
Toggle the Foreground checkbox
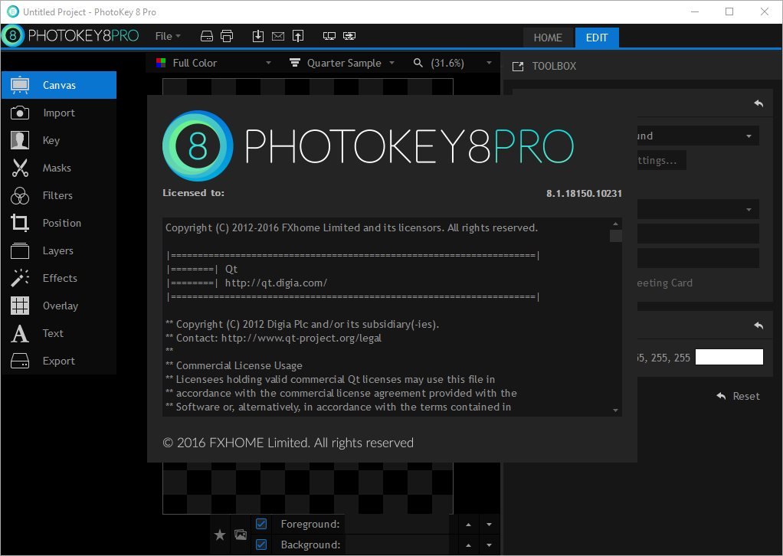tap(261, 524)
